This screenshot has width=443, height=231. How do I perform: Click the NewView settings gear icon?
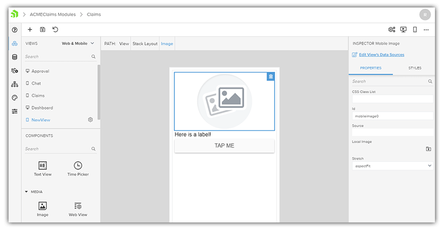coord(90,120)
